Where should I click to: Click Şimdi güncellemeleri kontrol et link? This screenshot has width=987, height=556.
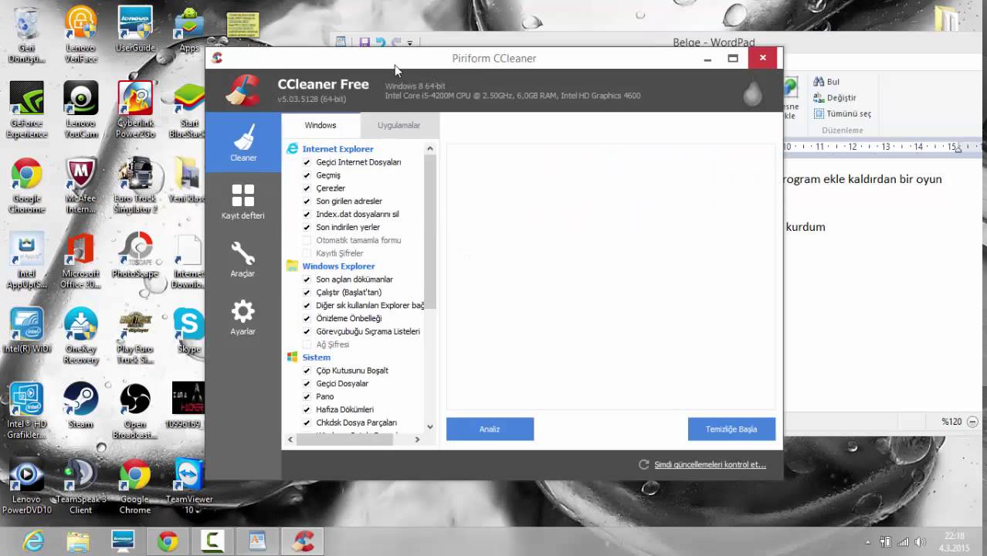[x=710, y=465]
